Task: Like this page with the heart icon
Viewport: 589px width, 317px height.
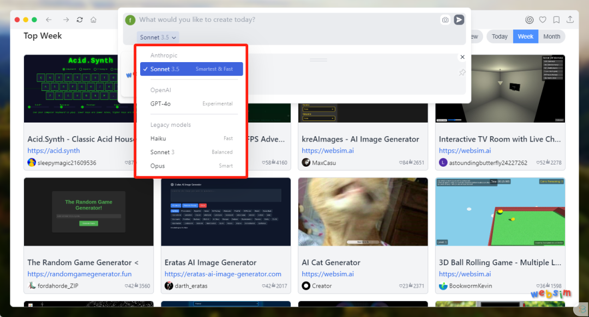Action: (x=543, y=20)
